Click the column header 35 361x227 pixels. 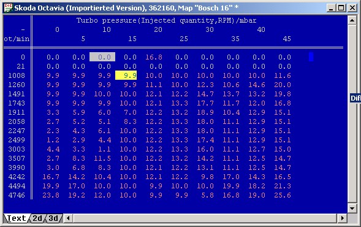click(235, 39)
